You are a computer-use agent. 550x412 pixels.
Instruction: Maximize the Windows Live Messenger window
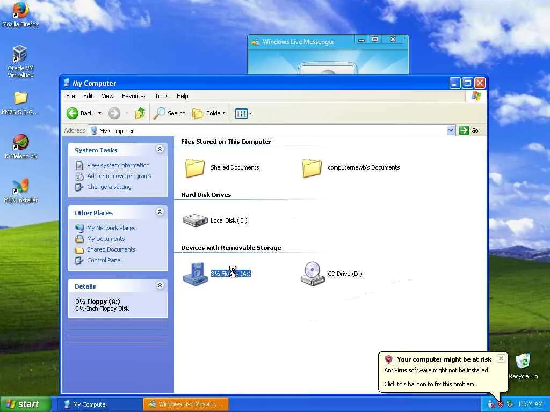pyautogui.click(x=375, y=40)
